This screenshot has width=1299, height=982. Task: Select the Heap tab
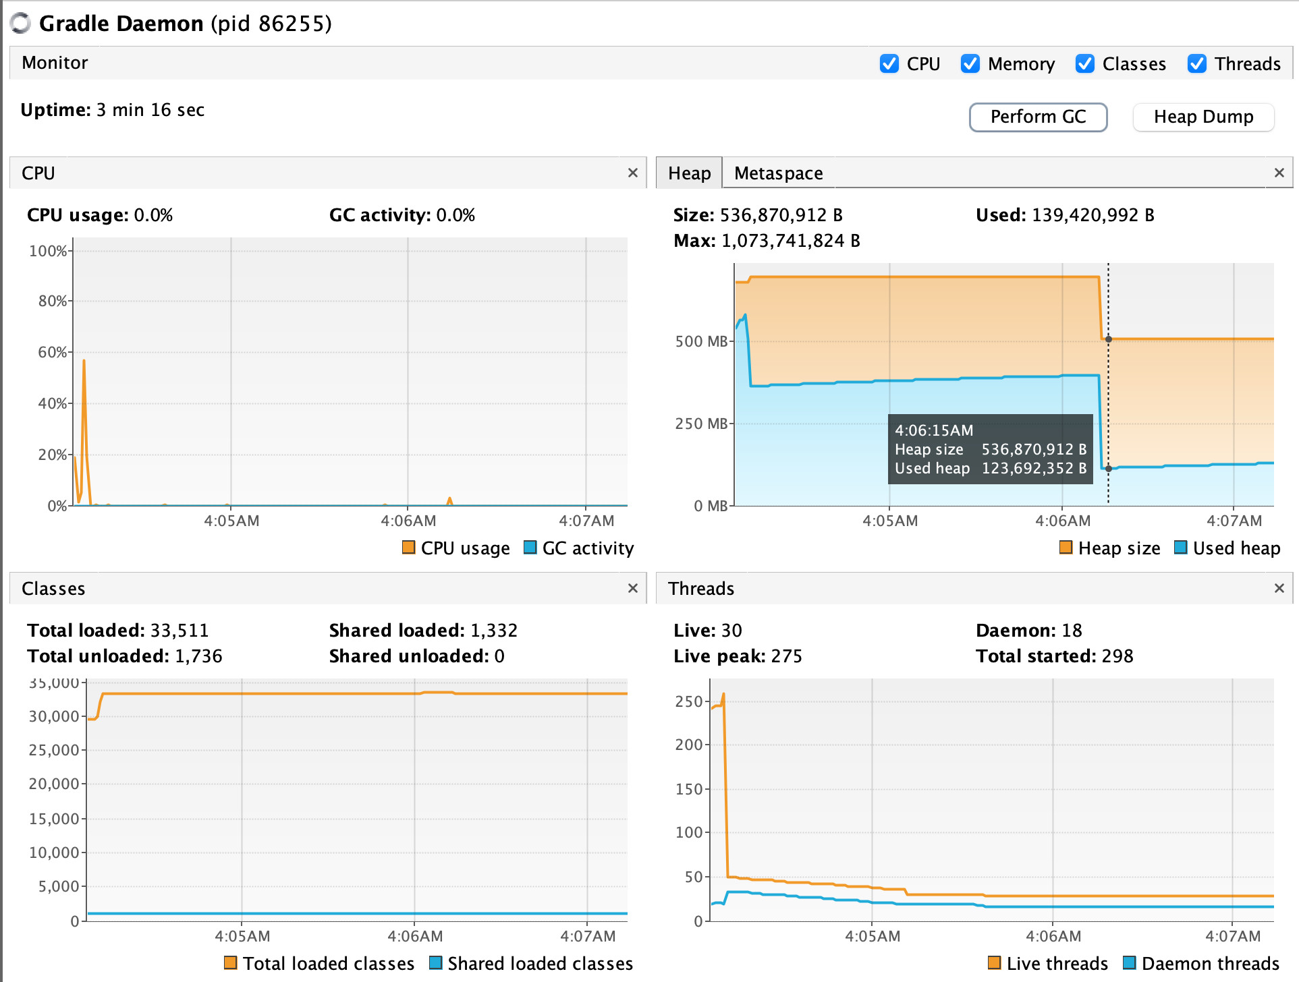point(689,173)
